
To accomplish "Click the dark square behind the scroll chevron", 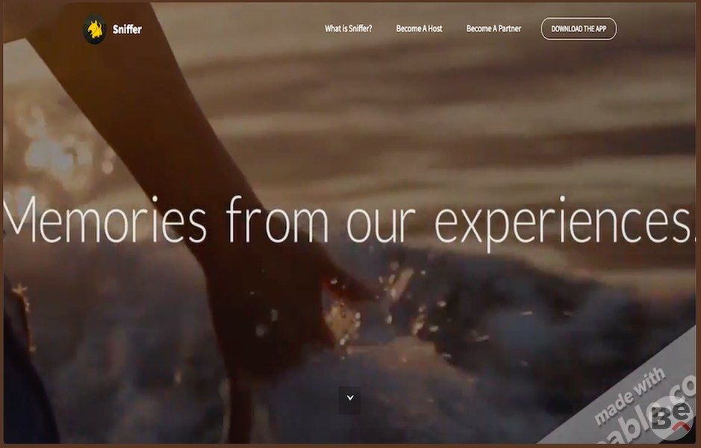I will click(x=349, y=400).
